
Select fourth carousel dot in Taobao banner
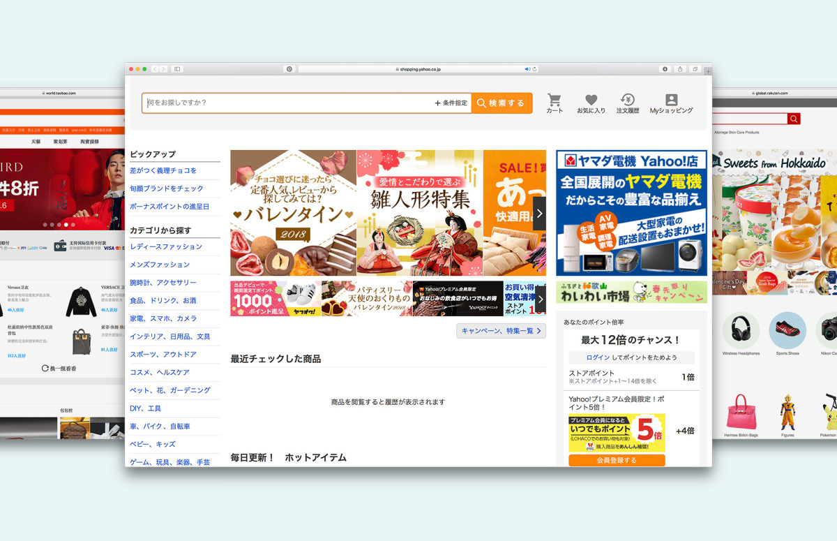[x=66, y=225]
